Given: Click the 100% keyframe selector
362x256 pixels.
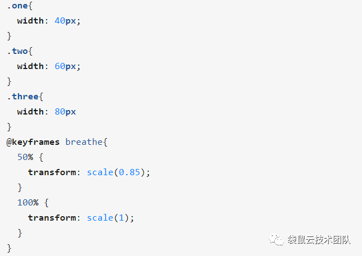Looking at the screenshot, I should (x=28, y=203).
